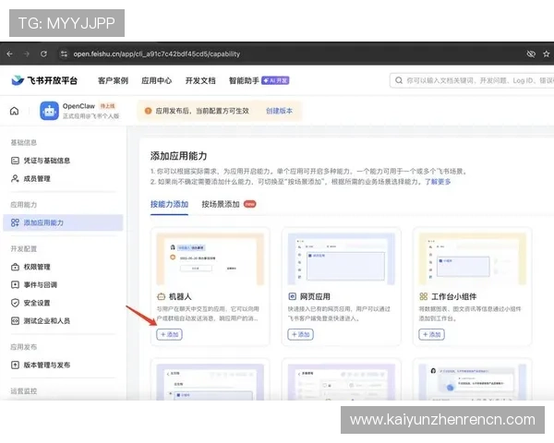Click the 飞书开放平台 logo
554x443 pixels.
(44, 80)
